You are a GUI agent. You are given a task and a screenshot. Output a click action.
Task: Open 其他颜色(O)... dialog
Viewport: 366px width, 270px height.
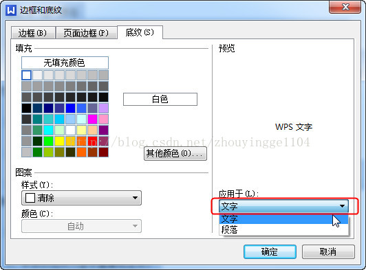(x=175, y=153)
